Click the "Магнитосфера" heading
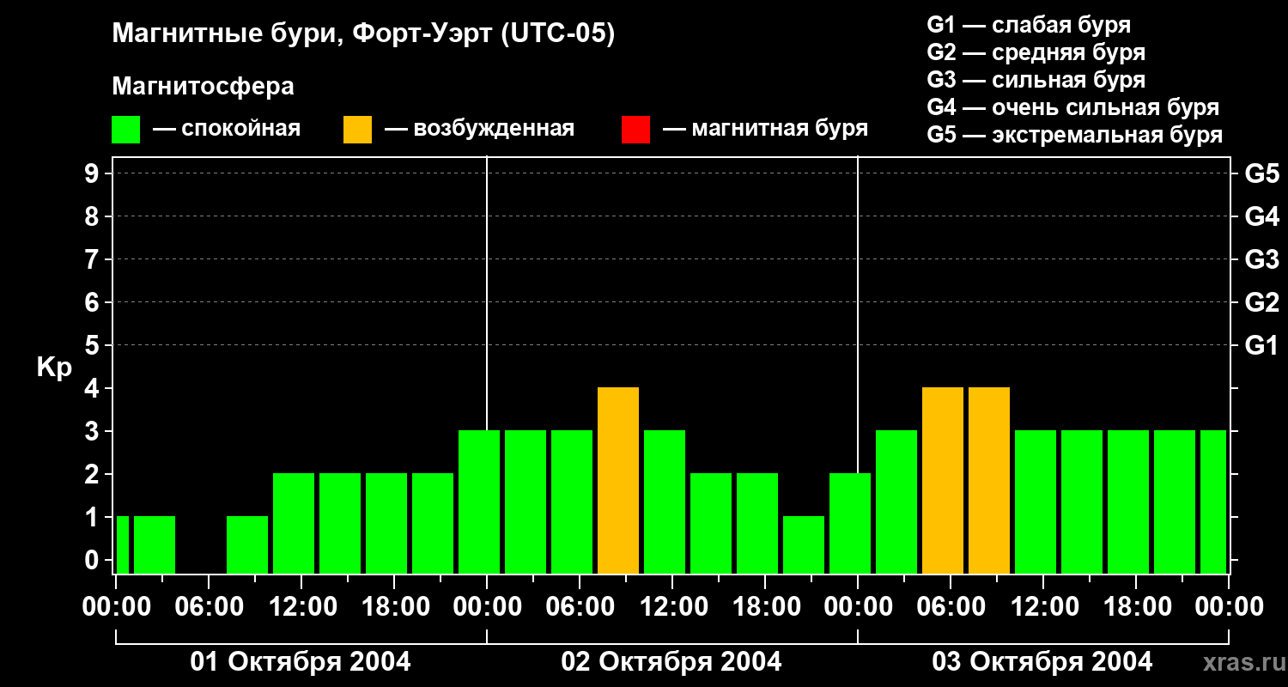This screenshot has height=687, width=1288. [x=203, y=87]
